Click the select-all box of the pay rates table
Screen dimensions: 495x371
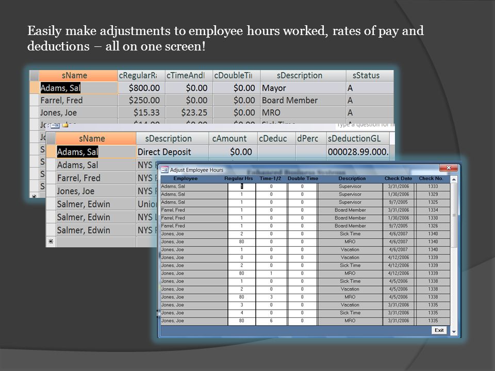click(34, 75)
